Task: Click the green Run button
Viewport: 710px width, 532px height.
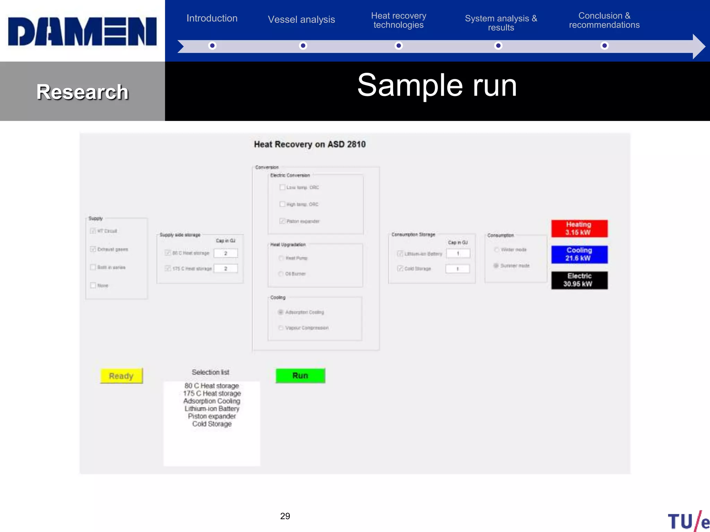Action: pos(300,375)
